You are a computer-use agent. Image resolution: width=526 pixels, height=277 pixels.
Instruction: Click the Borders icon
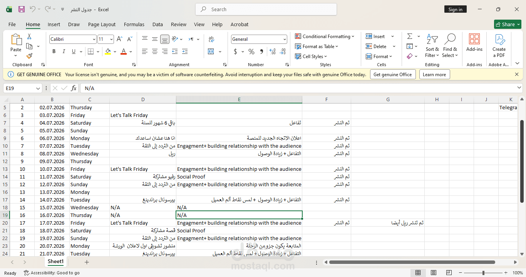[90, 52]
